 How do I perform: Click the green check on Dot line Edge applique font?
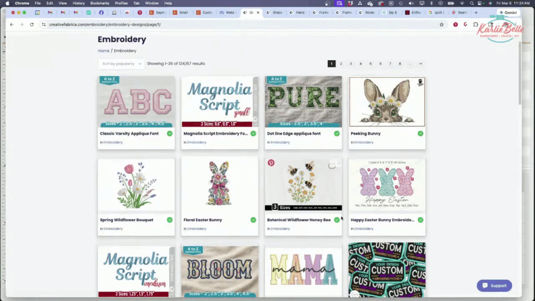[x=337, y=133]
